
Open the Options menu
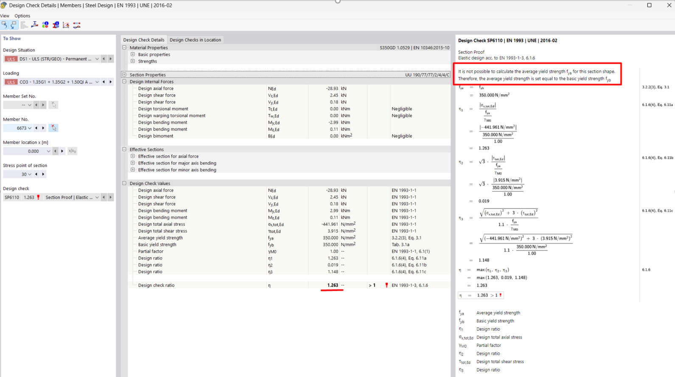click(22, 16)
